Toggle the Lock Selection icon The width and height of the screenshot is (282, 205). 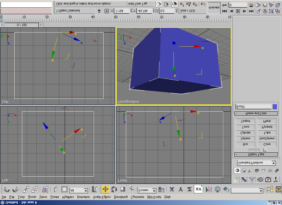[99, 11]
